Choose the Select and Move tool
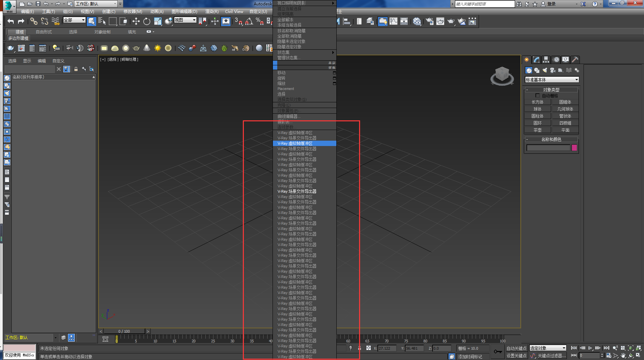The width and height of the screenshot is (644, 360). 136,21
